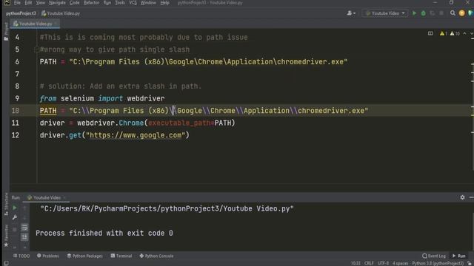Image resolution: width=474 pixels, height=266 pixels.
Task: Click the yellow warnings count indicator
Action: (443, 33)
